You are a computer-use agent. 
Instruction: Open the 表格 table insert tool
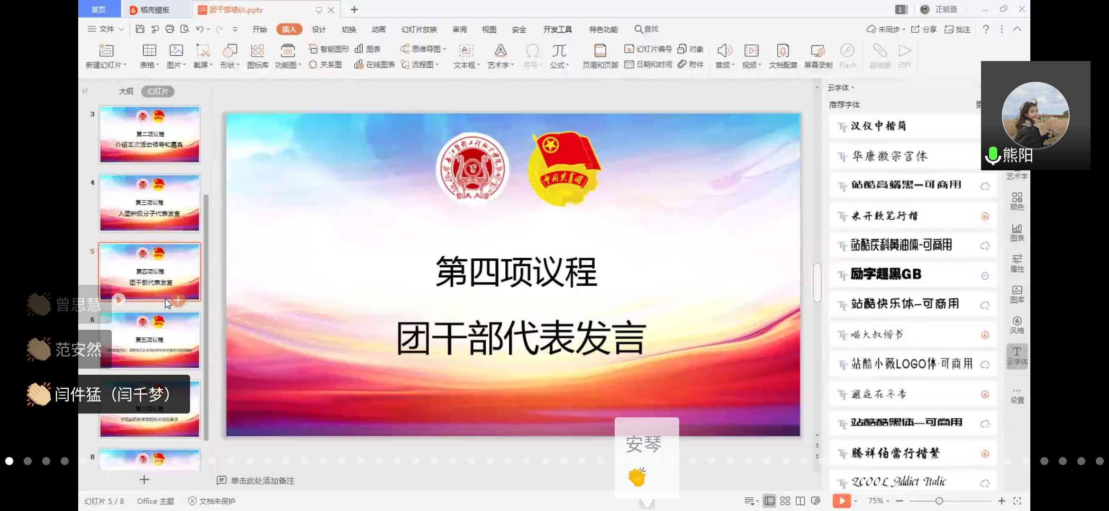pyautogui.click(x=149, y=56)
